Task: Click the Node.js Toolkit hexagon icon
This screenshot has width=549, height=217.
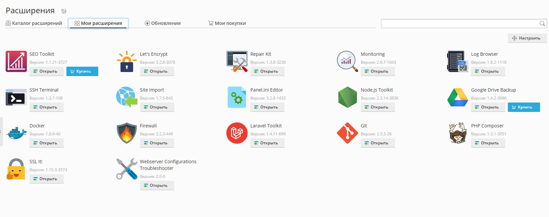Action: coord(347,97)
